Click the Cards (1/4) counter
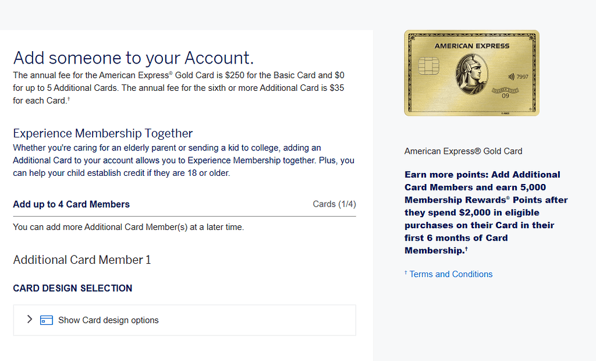Screen dimensions: 596x361 point(334,204)
